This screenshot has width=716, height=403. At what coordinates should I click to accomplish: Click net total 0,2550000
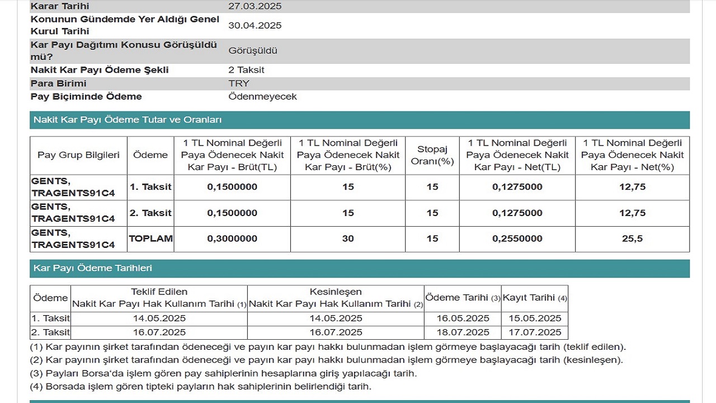tap(517, 238)
